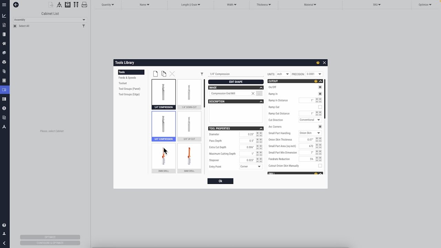
Task: Select the 1/4" Down-Cut tool thumbnail
Action: 189,94
